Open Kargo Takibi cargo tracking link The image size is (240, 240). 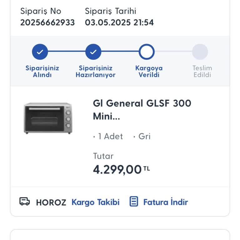pyautogui.click(x=96, y=202)
